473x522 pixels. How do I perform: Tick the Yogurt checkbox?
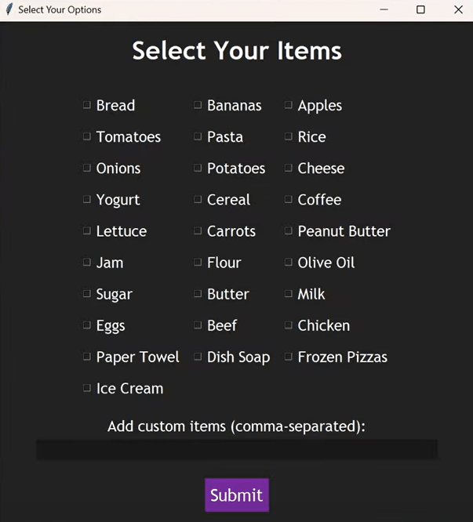[x=87, y=199]
